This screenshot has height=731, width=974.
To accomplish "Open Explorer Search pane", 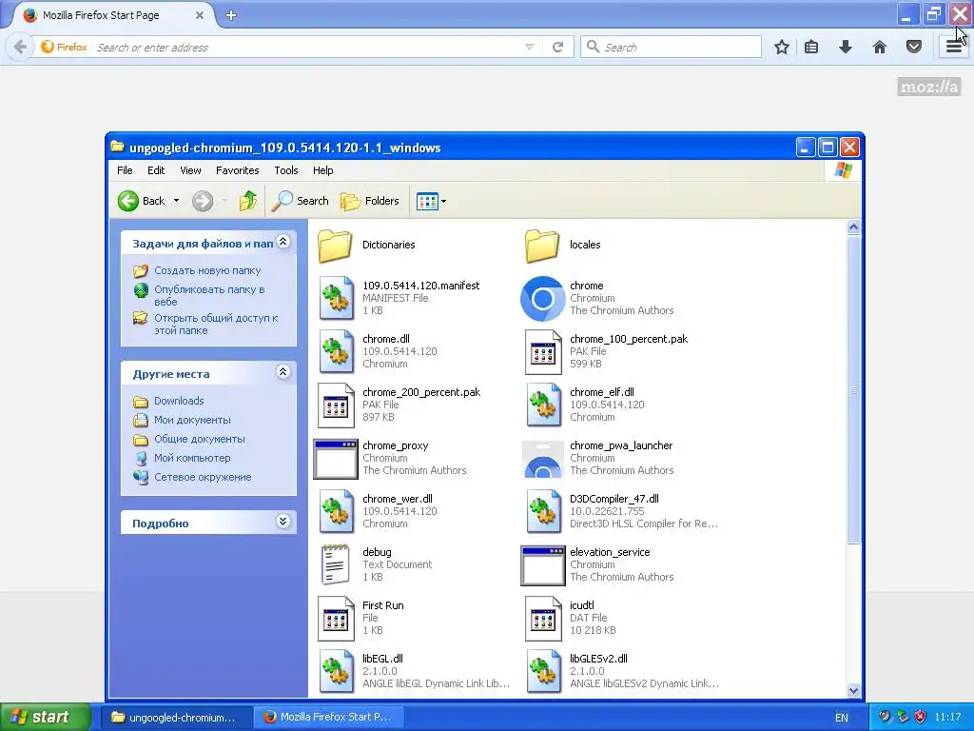I will pyautogui.click(x=300, y=201).
